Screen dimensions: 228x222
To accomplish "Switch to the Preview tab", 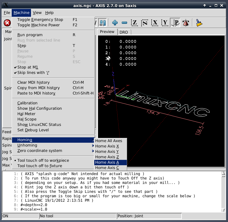I will pos(107,32).
